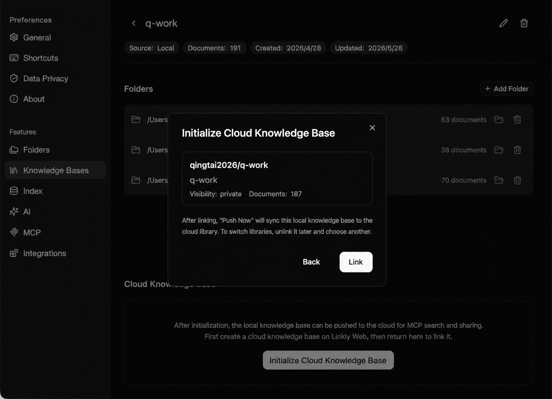This screenshot has height=399, width=552.
Task: Open folder location for 38 documents row
Action: [498, 150]
